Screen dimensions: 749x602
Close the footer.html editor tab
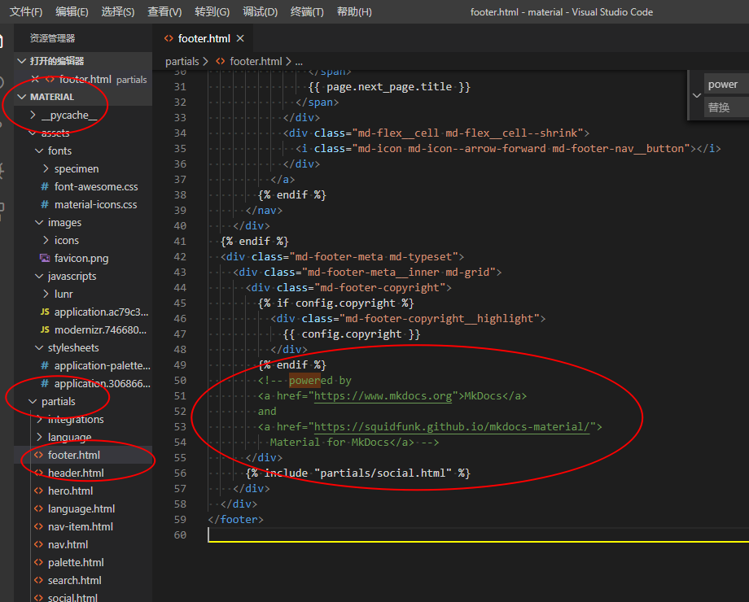point(240,38)
